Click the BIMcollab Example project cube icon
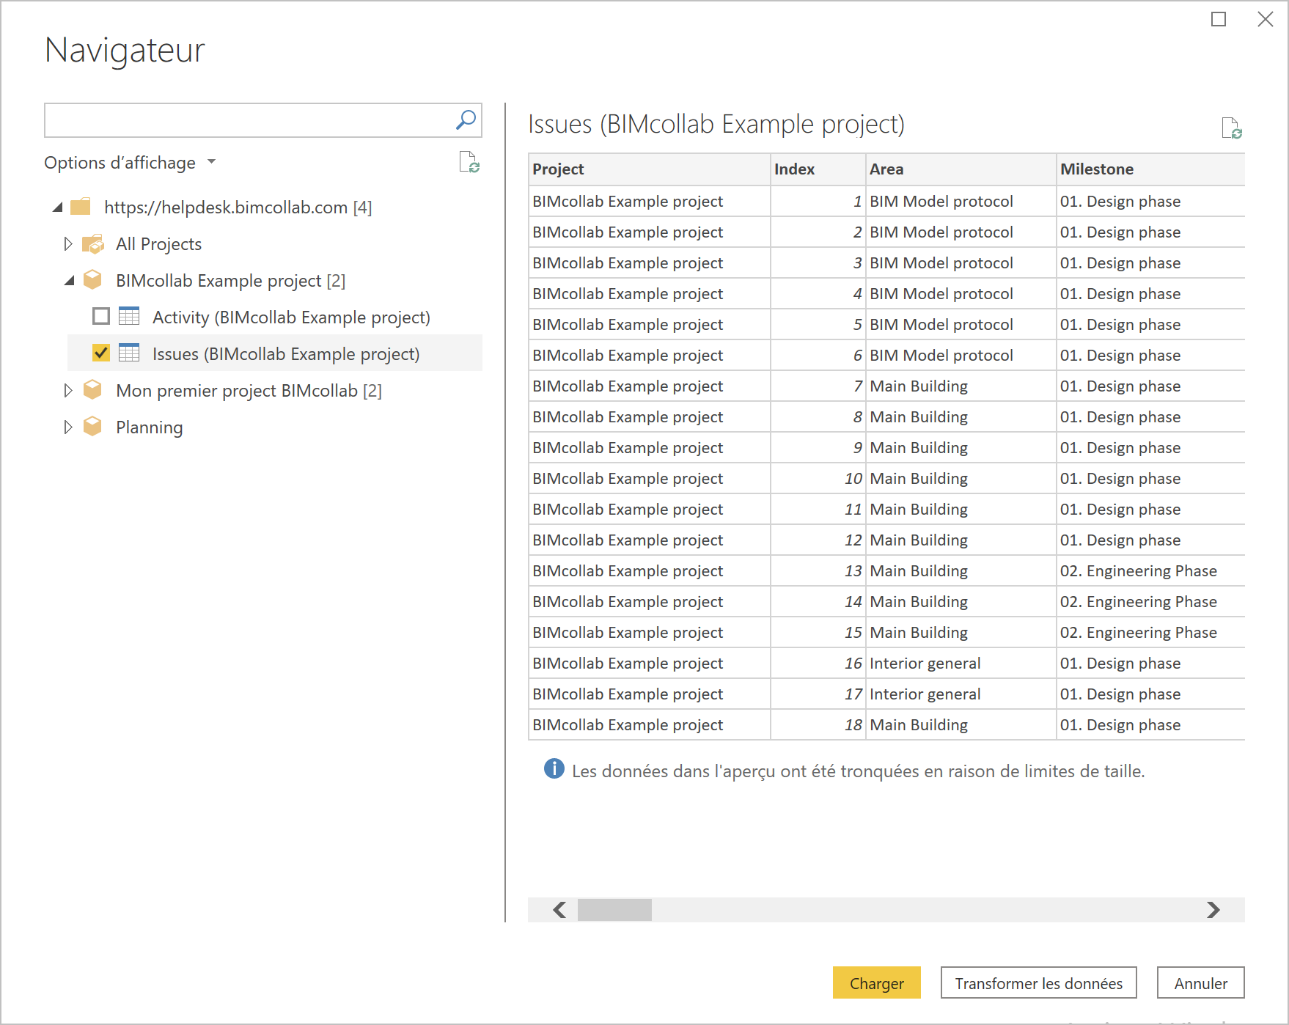This screenshot has width=1289, height=1025. pyautogui.click(x=92, y=280)
